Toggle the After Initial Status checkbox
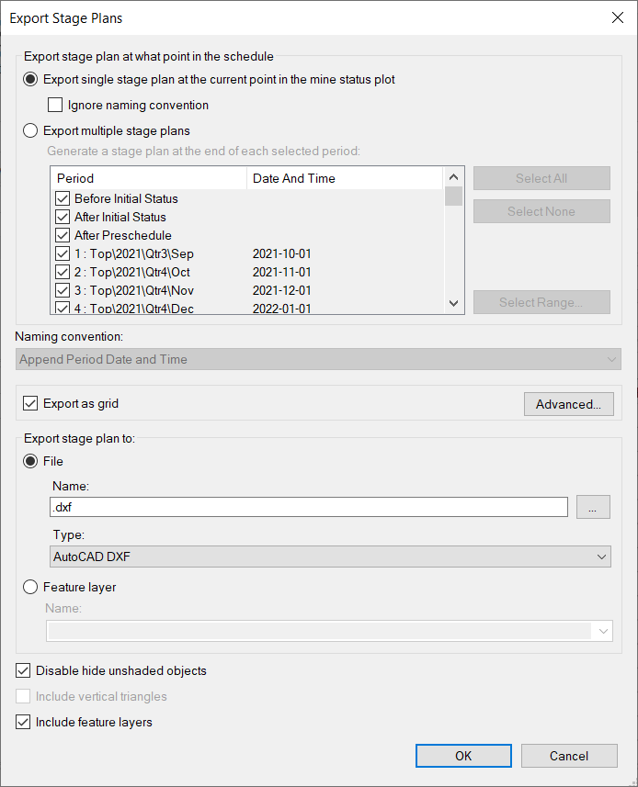 click(63, 217)
